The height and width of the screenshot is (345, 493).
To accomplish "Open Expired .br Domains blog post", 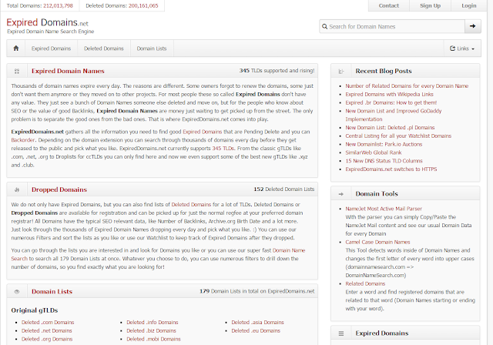I will click(x=391, y=102).
